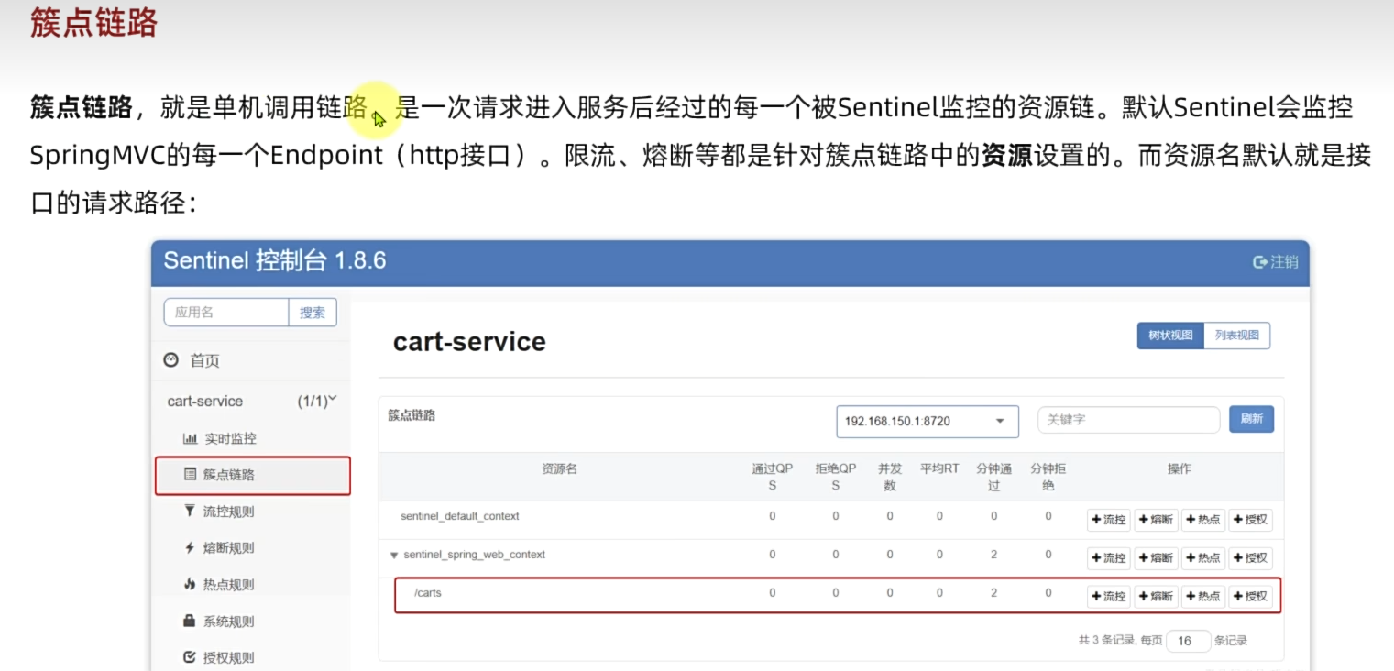Switch to 树状视图 tree view

(x=1170, y=335)
